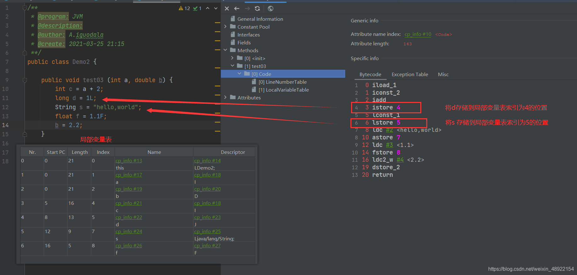Open cp_info #25 descriptor link for String

coord(207,232)
